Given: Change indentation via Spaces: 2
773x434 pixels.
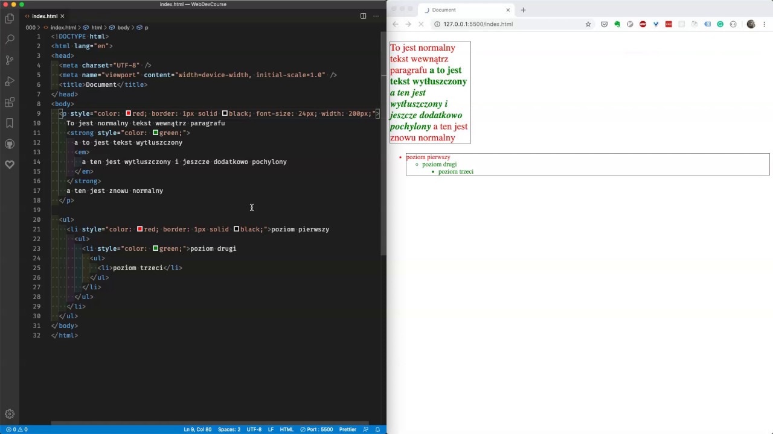Looking at the screenshot, I should pos(229,429).
